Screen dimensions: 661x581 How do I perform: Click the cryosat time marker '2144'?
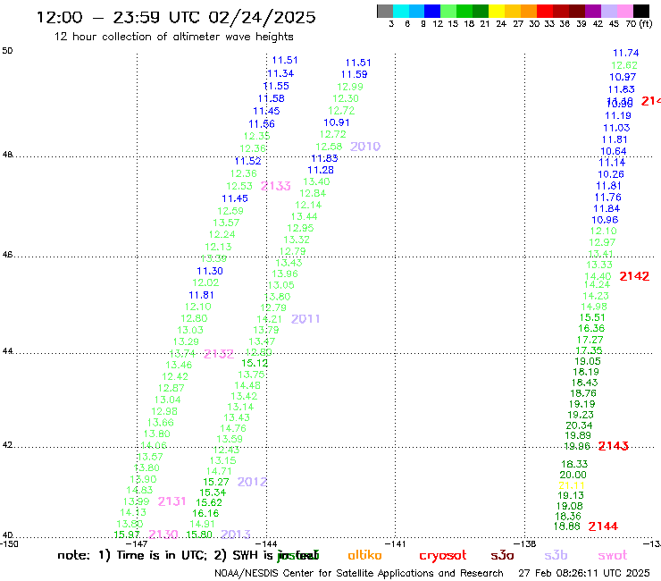[603, 526]
